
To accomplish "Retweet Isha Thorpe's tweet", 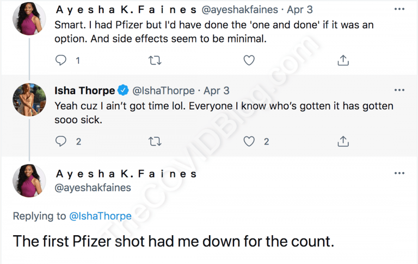I will coord(155,141).
